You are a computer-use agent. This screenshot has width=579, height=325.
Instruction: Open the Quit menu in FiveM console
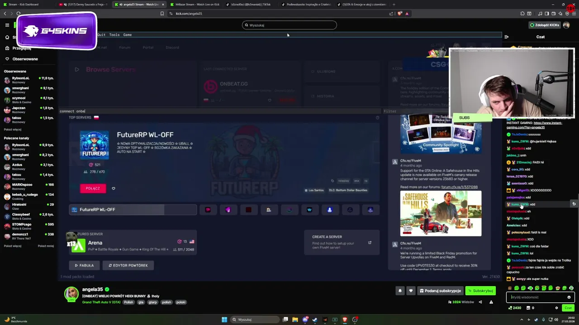(101, 35)
